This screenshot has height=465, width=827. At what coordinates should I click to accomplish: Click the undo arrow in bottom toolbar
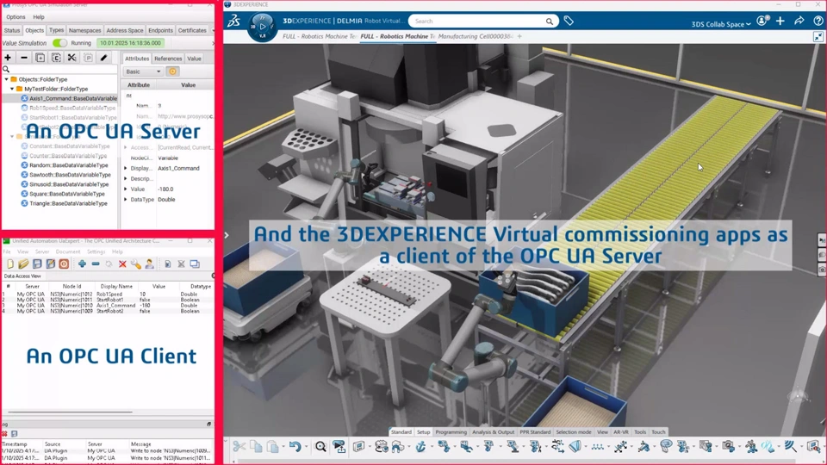295,447
